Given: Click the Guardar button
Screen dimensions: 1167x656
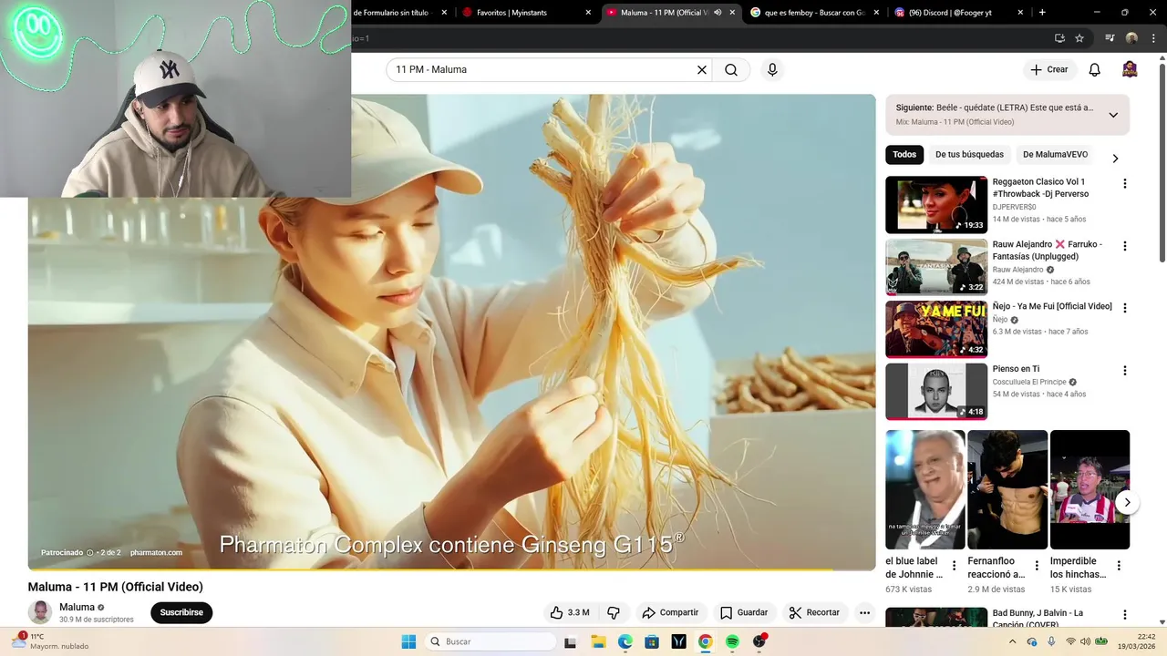Looking at the screenshot, I should (744, 612).
